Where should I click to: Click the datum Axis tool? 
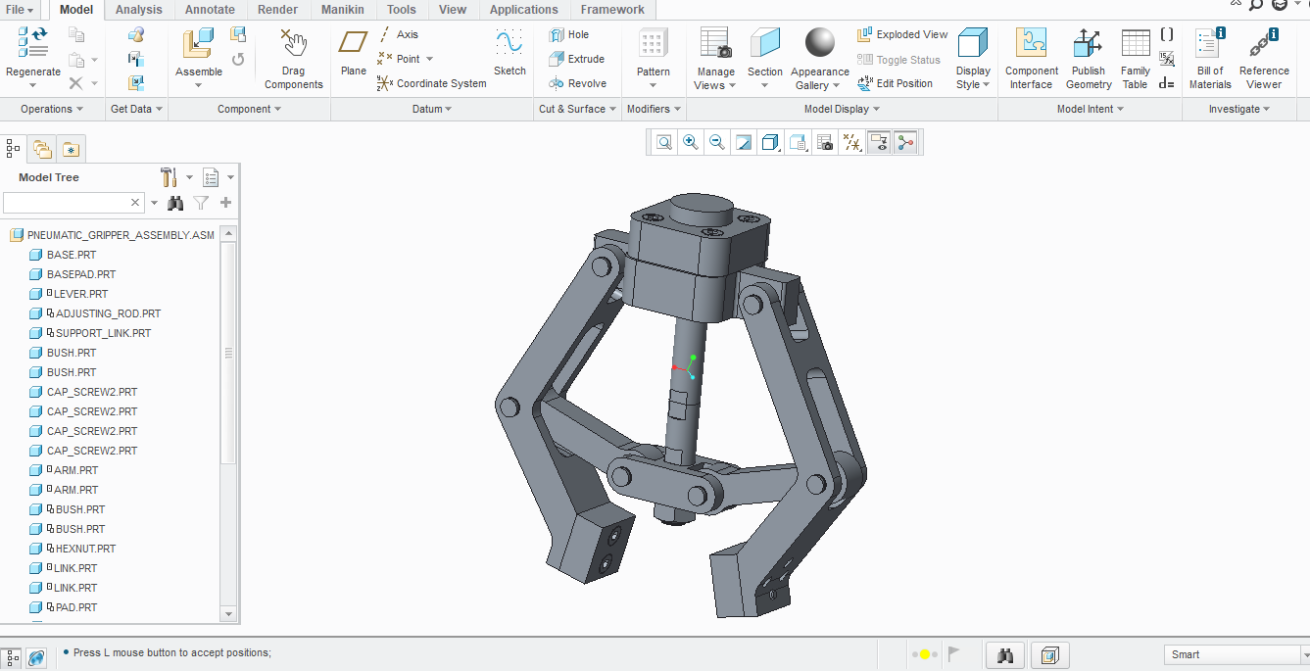pos(398,34)
